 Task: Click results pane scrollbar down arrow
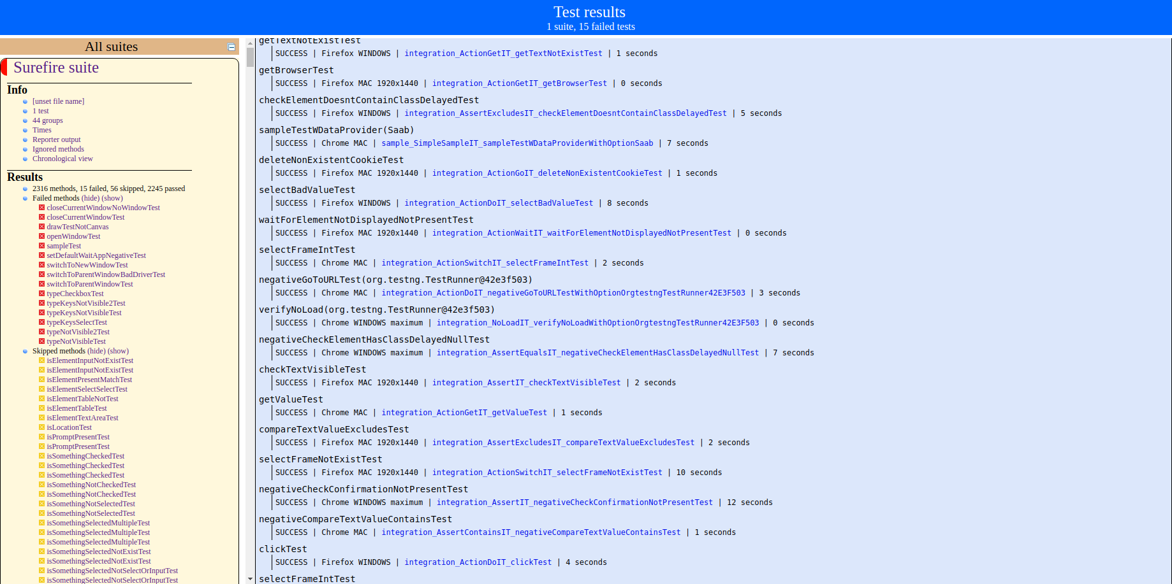[x=250, y=579]
